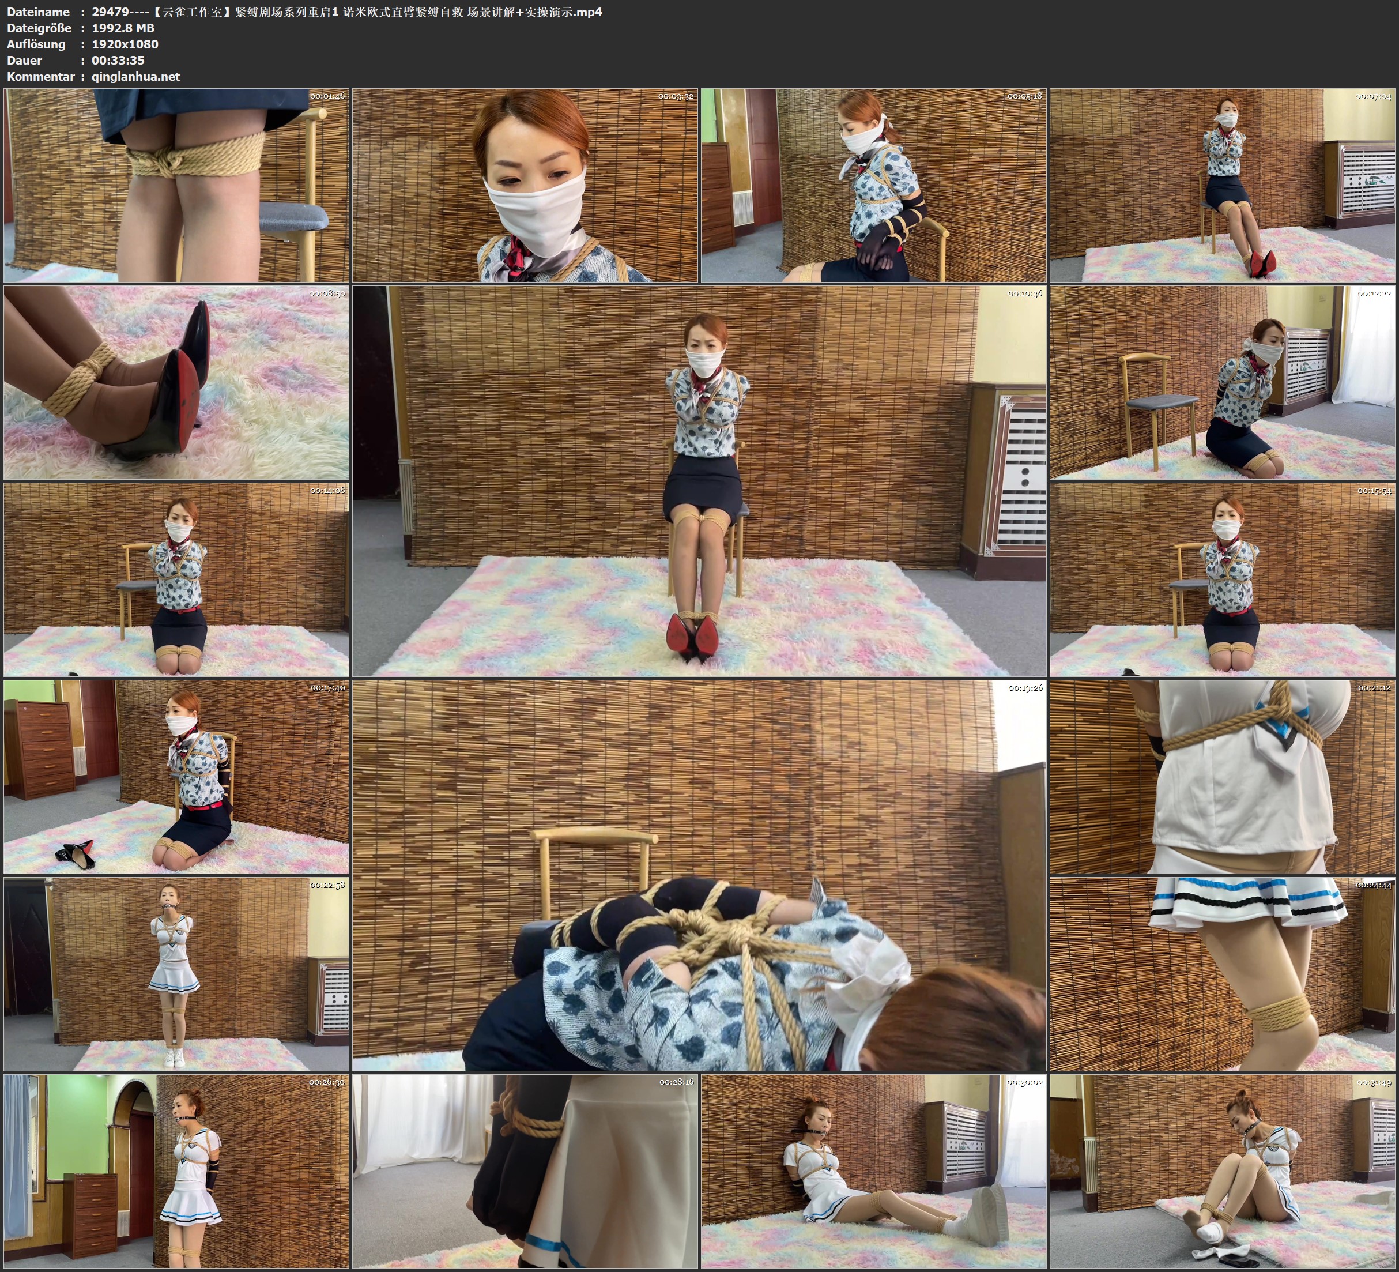Image resolution: width=1399 pixels, height=1272 pixels.
Task: Open the thumbnail marked 00:24:44
Action: point(1222,974)
